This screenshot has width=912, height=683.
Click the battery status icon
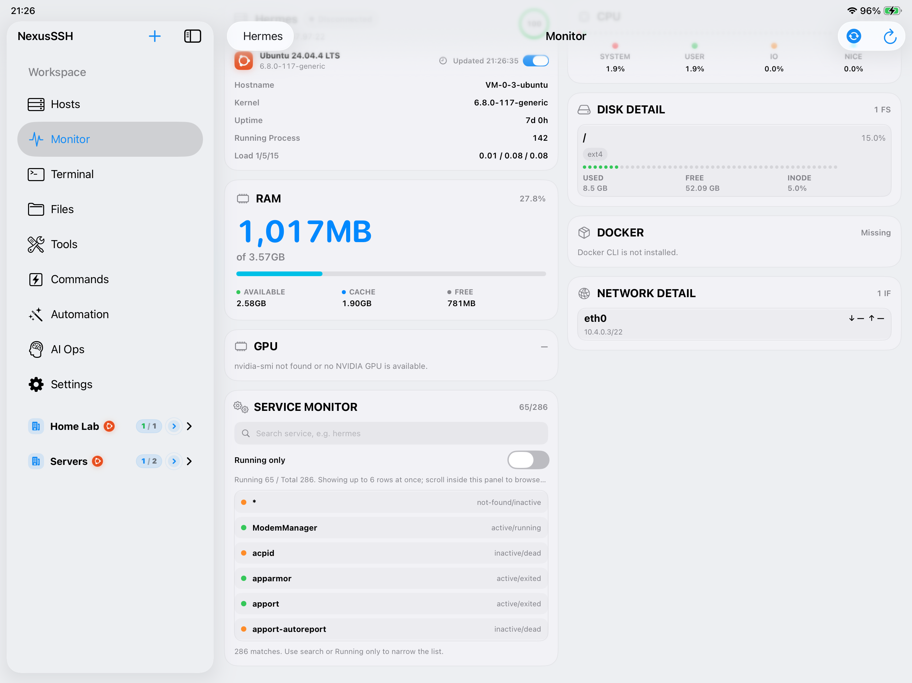[893, 11]
